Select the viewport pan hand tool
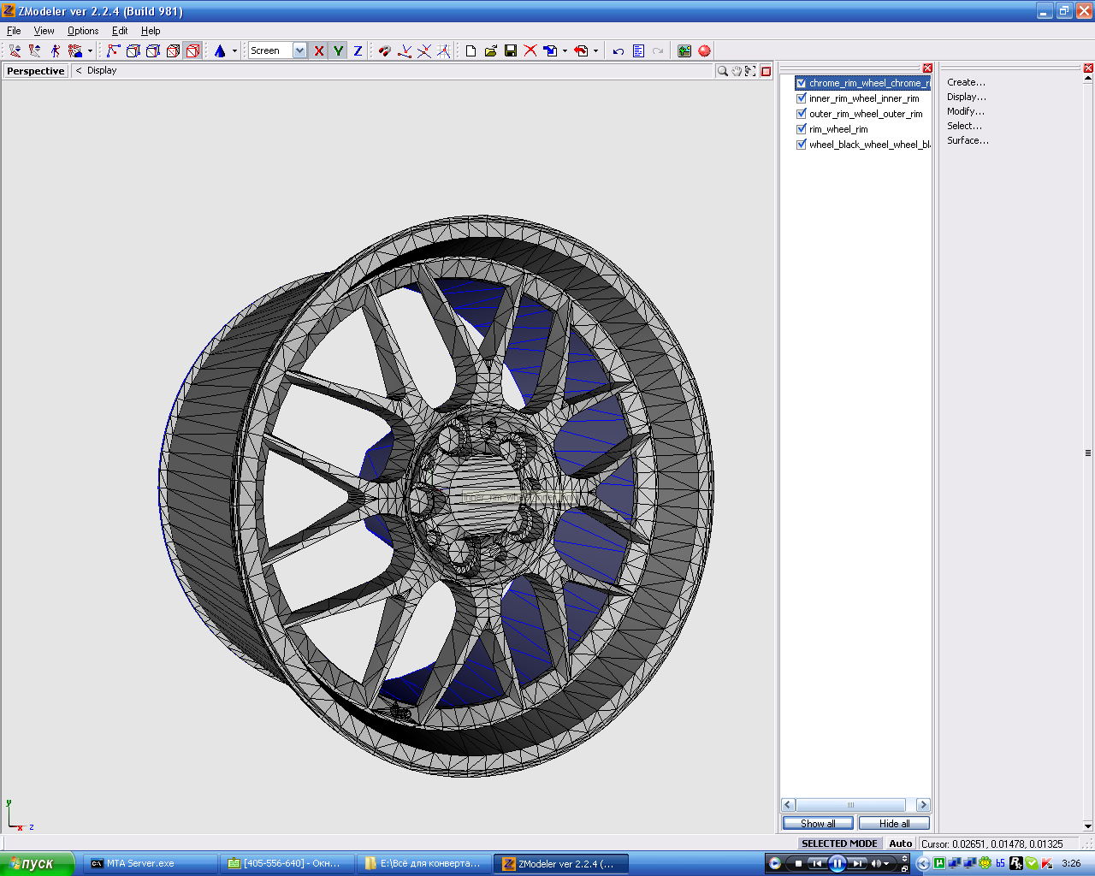 point(737,71)
